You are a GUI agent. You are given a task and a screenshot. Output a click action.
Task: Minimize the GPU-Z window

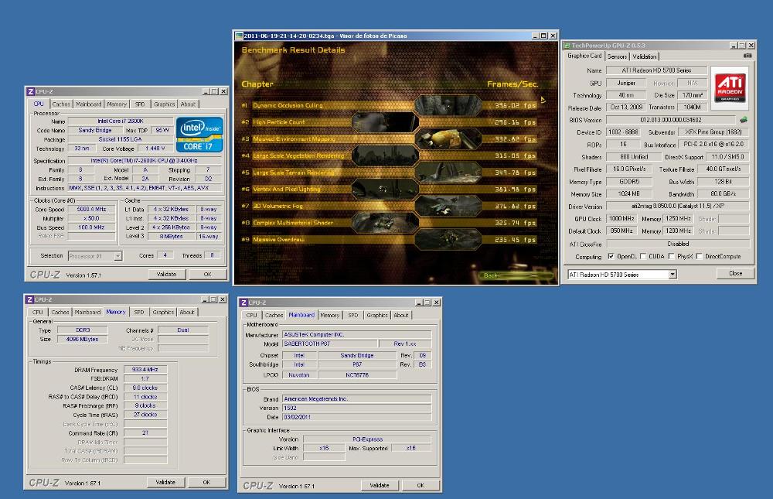click(734, 45)
